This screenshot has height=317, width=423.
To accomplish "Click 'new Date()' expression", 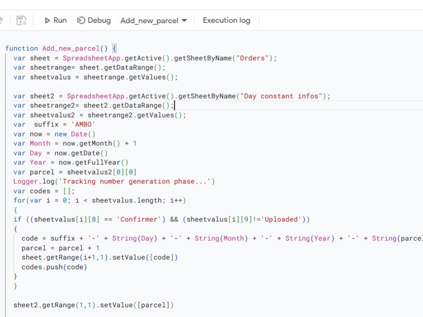I will point(75,134).
